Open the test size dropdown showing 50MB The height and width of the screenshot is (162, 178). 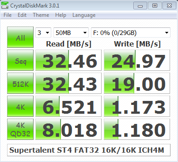pyautogui.click(x=71, y=32)
